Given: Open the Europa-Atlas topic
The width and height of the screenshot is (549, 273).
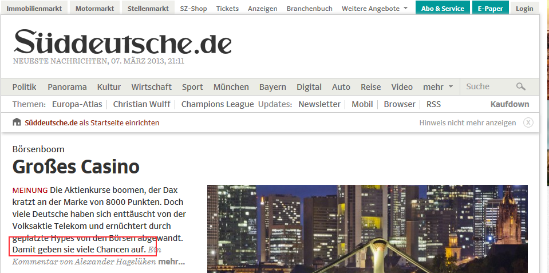Looking at the screenshot, I should pos(77,104).
